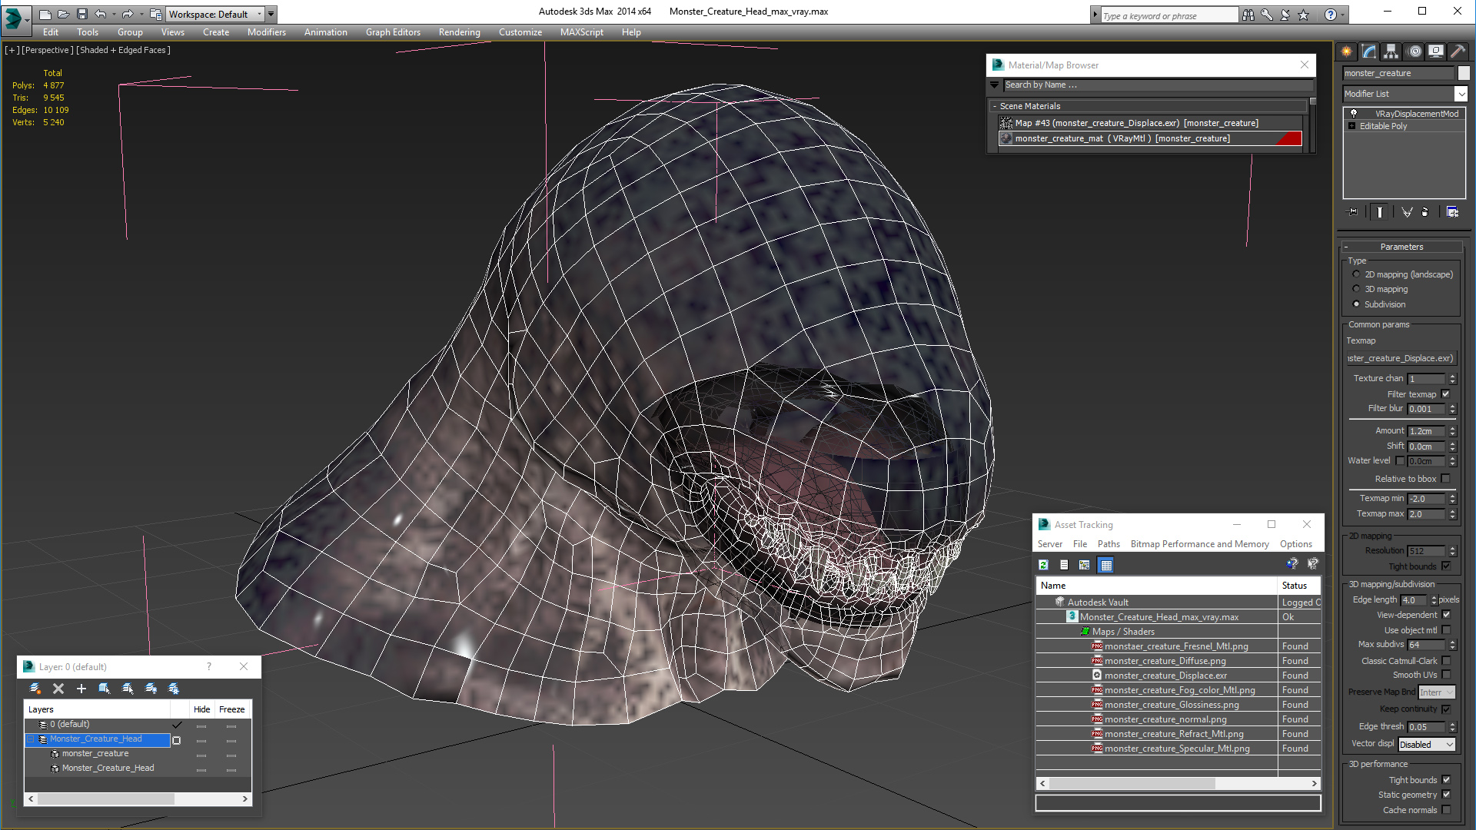
Task: Open Material/Map Browser options arrow
Action: pyautogui.click(x=995, y=85)
